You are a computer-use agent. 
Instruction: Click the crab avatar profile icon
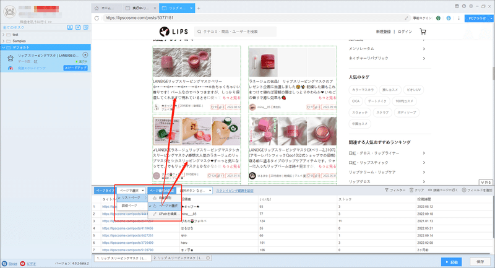click(x=10, y=11)
